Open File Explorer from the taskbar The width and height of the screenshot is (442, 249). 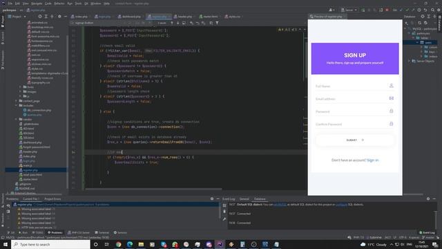(141, 244)
